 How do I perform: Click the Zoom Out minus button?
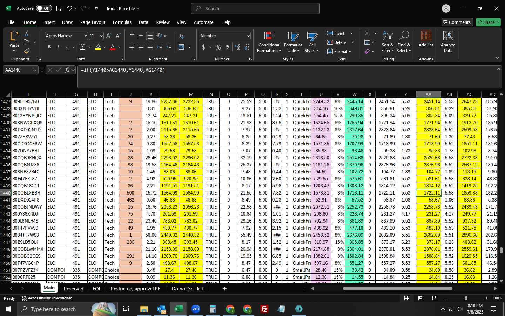click(x=445, y=298)
